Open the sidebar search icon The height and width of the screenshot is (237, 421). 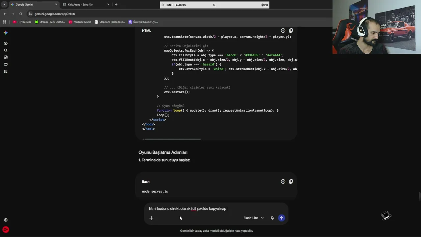click(6, 50)
